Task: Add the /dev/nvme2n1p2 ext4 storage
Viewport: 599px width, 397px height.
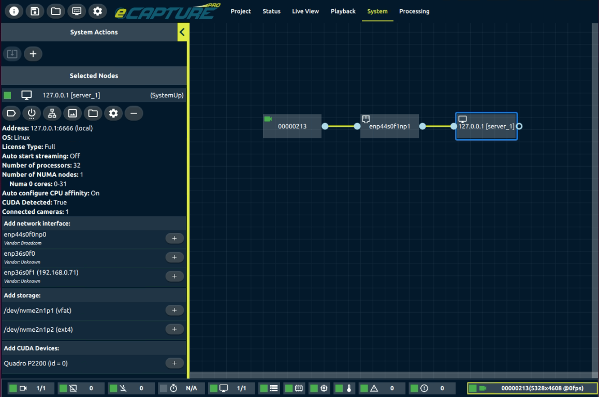Action: click(174, 329)
